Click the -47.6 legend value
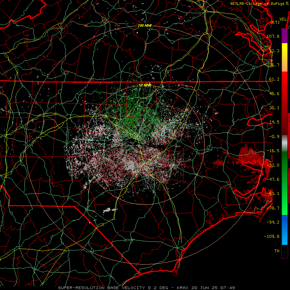The width and height of the screenshot is (290, 290). pos(273,179)
